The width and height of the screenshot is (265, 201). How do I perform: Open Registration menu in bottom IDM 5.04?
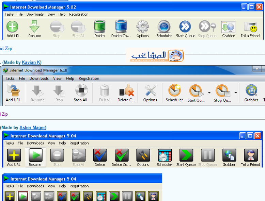79,186
